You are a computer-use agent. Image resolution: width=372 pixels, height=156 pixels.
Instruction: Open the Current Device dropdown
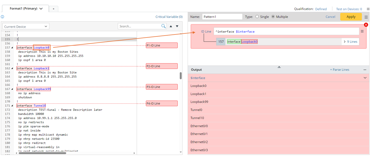click(26, 27)
